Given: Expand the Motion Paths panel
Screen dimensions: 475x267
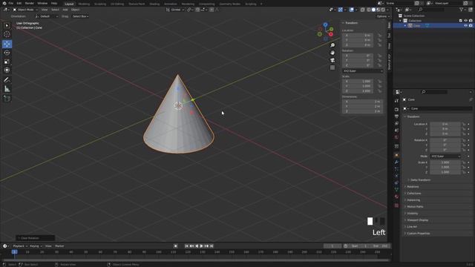Looking at the screenshot, I should pos(414,207).
